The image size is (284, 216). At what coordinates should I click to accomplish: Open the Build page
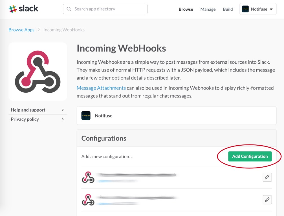point(228,9)
